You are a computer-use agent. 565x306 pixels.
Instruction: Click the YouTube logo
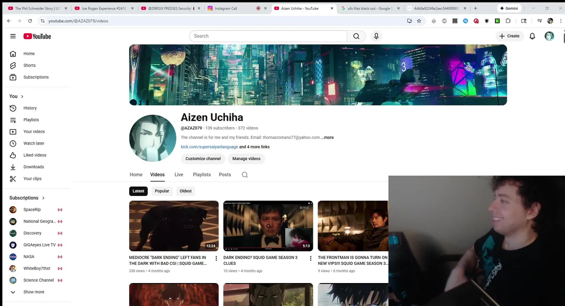coord(37,36)
